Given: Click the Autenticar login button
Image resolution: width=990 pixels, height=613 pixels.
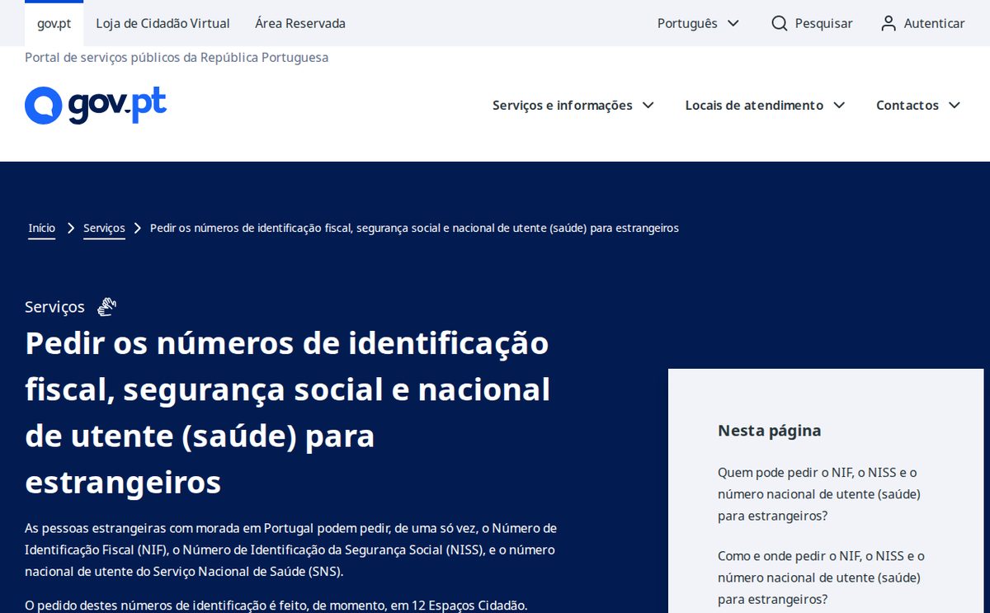Looking at the screenshot, I should click(922, 23).
